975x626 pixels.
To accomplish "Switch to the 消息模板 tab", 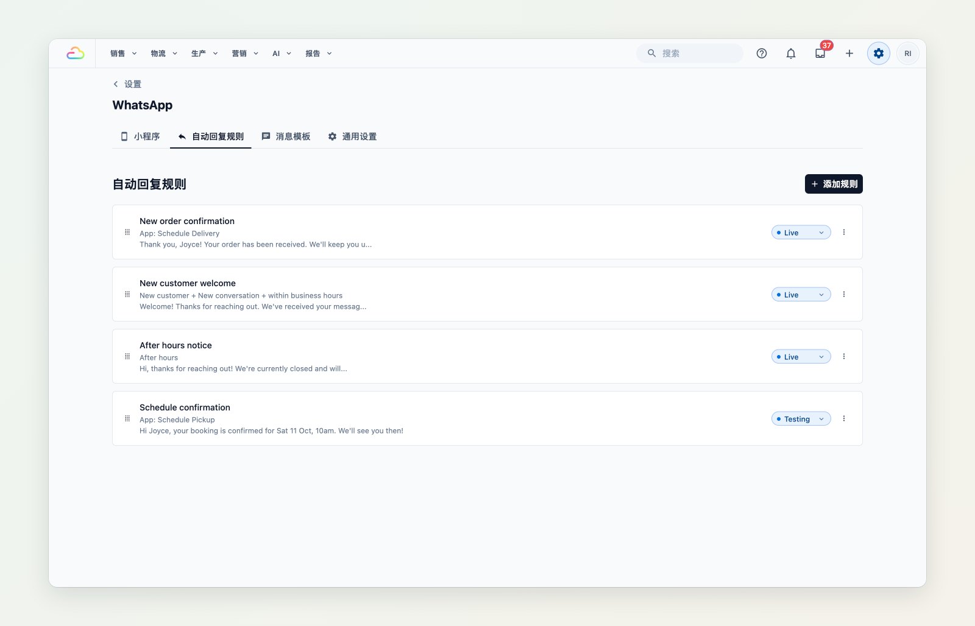I will 286,136.
